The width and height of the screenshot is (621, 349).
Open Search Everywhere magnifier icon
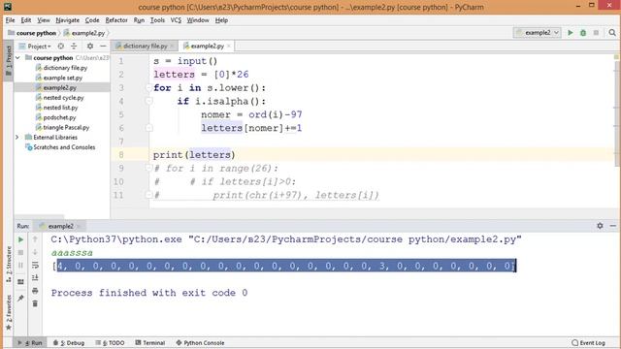(x=612, y=32)
